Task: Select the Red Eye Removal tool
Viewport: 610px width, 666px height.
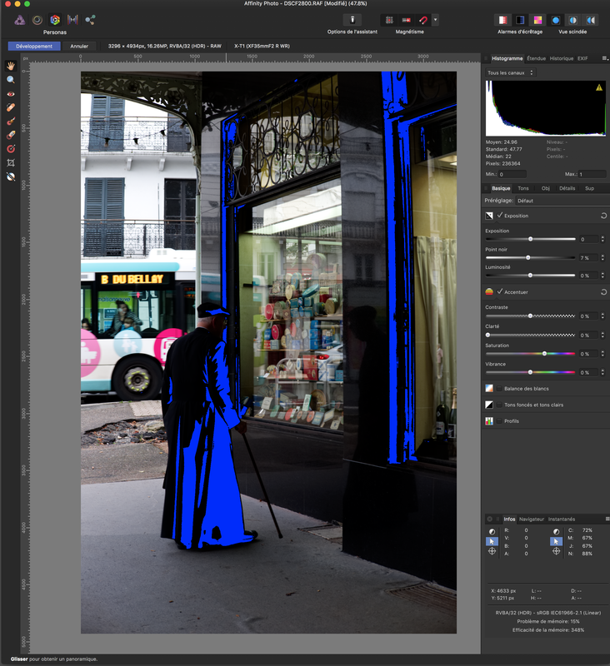Action: click(11, 94)
